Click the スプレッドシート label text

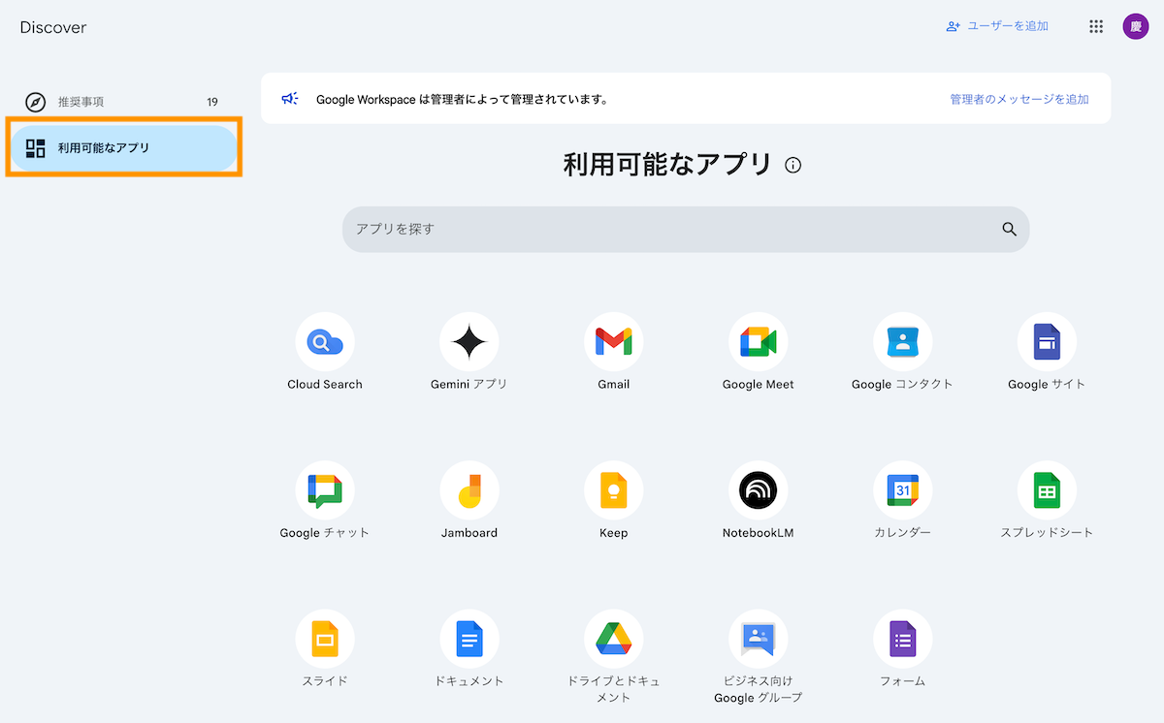1047,533
